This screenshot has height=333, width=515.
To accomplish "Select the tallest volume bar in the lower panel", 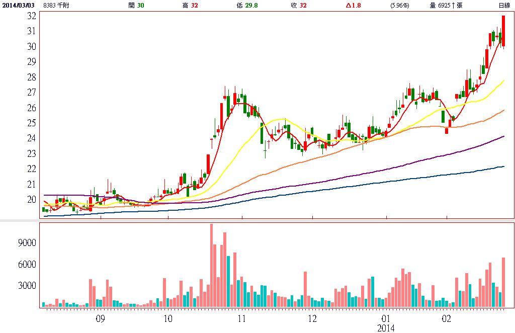I will coord(211,265).
